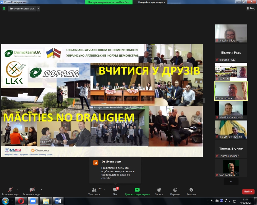Select Roman Korinets video thumbnail
The height and width of the screenshot is (205, 257).
[x=231, y=91]
